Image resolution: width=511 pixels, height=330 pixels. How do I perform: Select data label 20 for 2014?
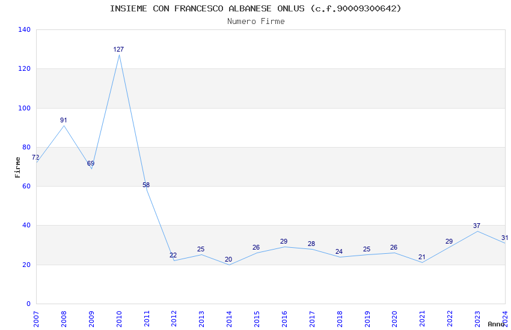coord(228,259)
